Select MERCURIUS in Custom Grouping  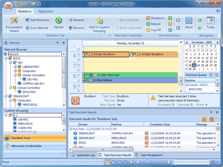point(25,124)
